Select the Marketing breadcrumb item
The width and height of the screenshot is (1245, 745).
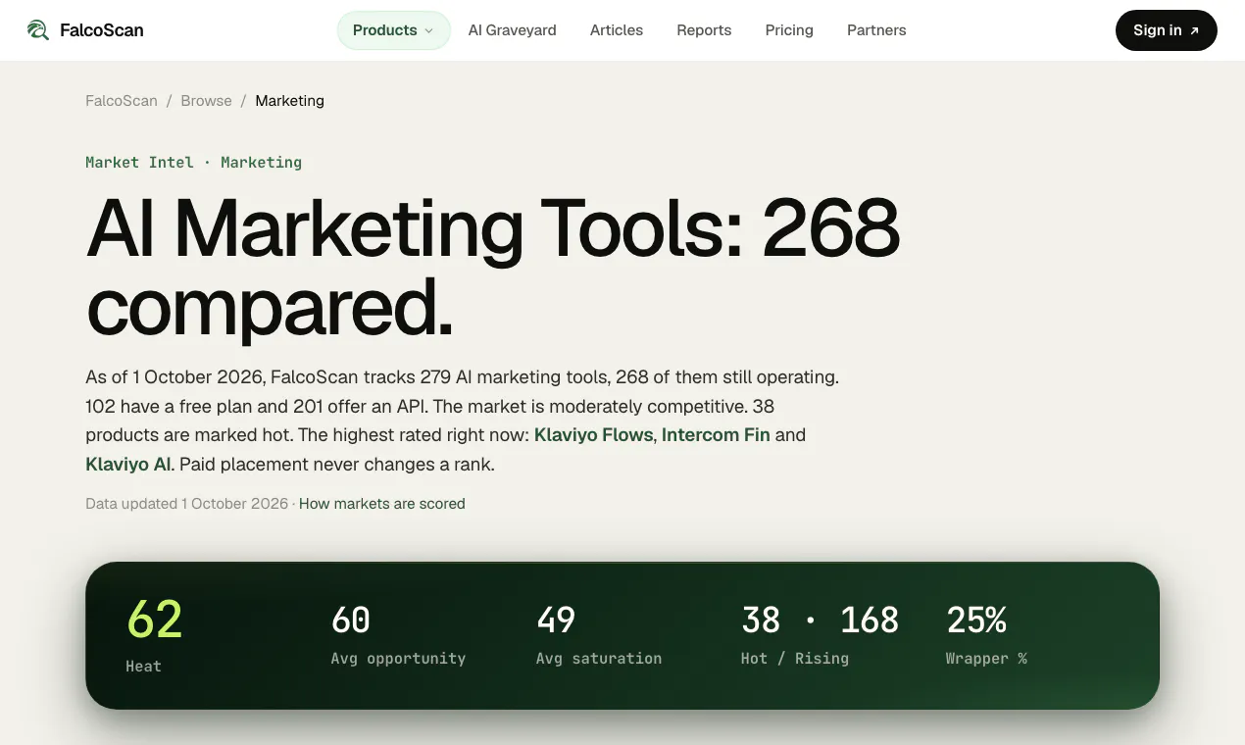[x=289, y=101]
